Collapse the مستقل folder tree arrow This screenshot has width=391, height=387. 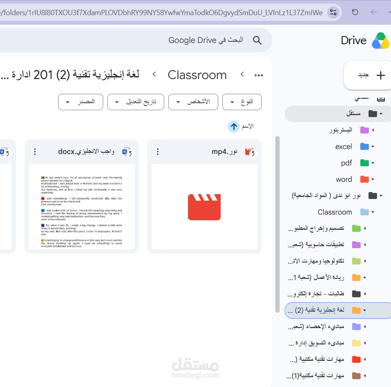tap(381, 114)
